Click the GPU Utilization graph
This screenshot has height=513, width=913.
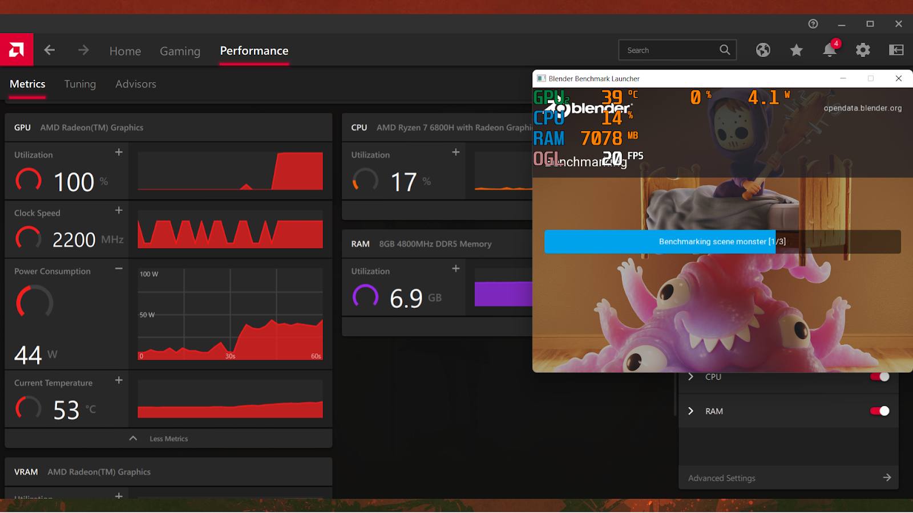(x=230, y=171)
